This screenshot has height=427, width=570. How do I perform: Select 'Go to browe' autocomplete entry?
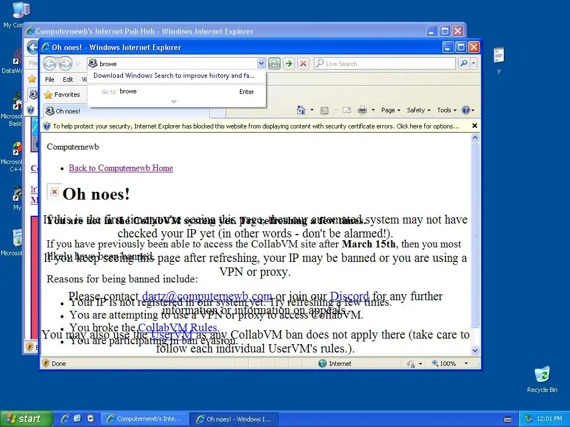176,92
